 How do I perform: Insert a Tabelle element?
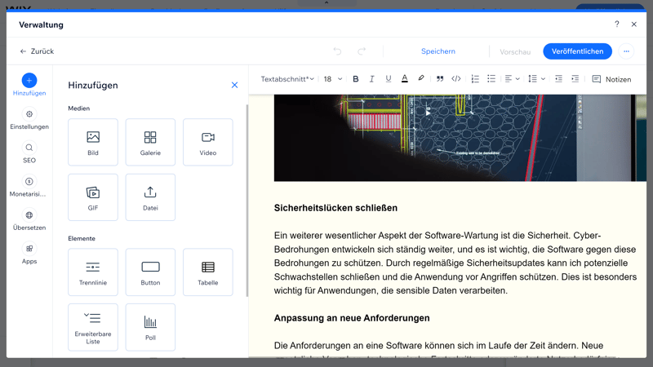click(x=208, y=272)
